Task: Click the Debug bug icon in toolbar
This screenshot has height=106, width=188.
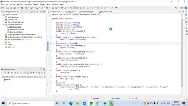Action: [x=26, y=8]
